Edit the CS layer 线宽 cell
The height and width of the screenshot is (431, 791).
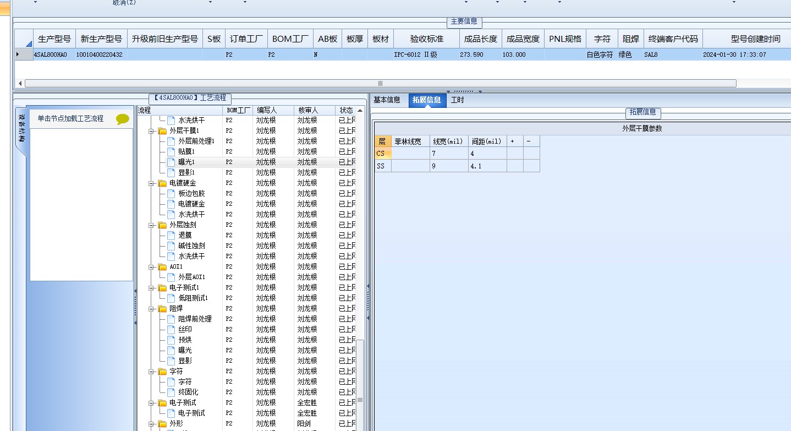pyautogui.click(x=449, y=154)
